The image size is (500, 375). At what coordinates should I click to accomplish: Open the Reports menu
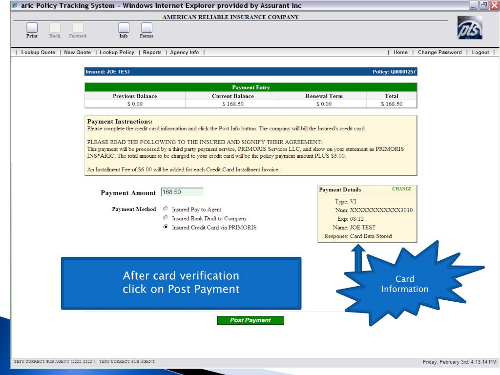point(152,52)
